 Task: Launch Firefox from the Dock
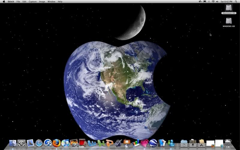(x=56, y=143)
